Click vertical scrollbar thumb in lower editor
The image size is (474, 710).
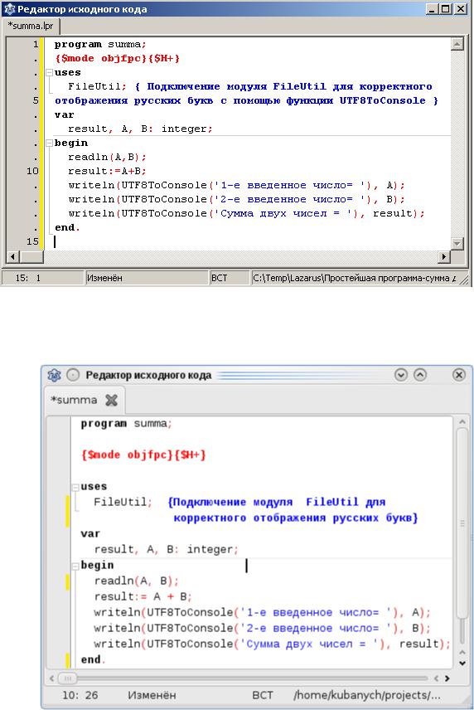(x=462, y=523)
